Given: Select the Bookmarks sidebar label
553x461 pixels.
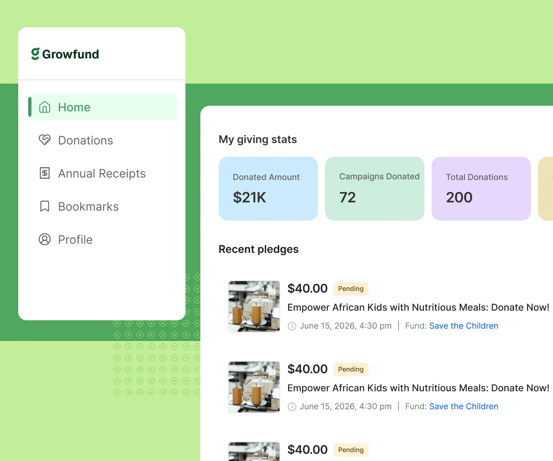Looking at the screenshot, I should click(x=88, y=206).
